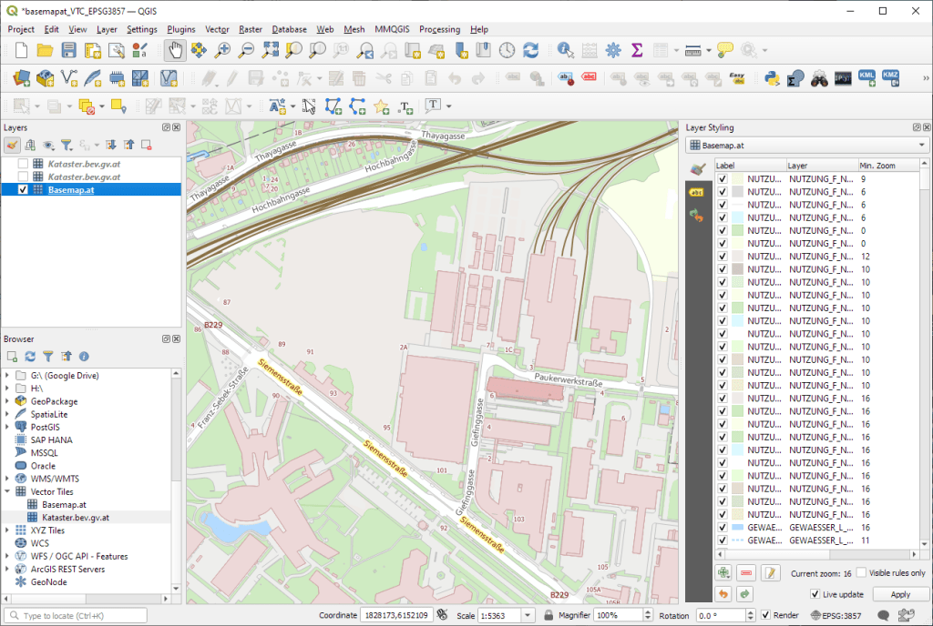Uncheck the Basemap.at layer visibility

pos(23,190)
